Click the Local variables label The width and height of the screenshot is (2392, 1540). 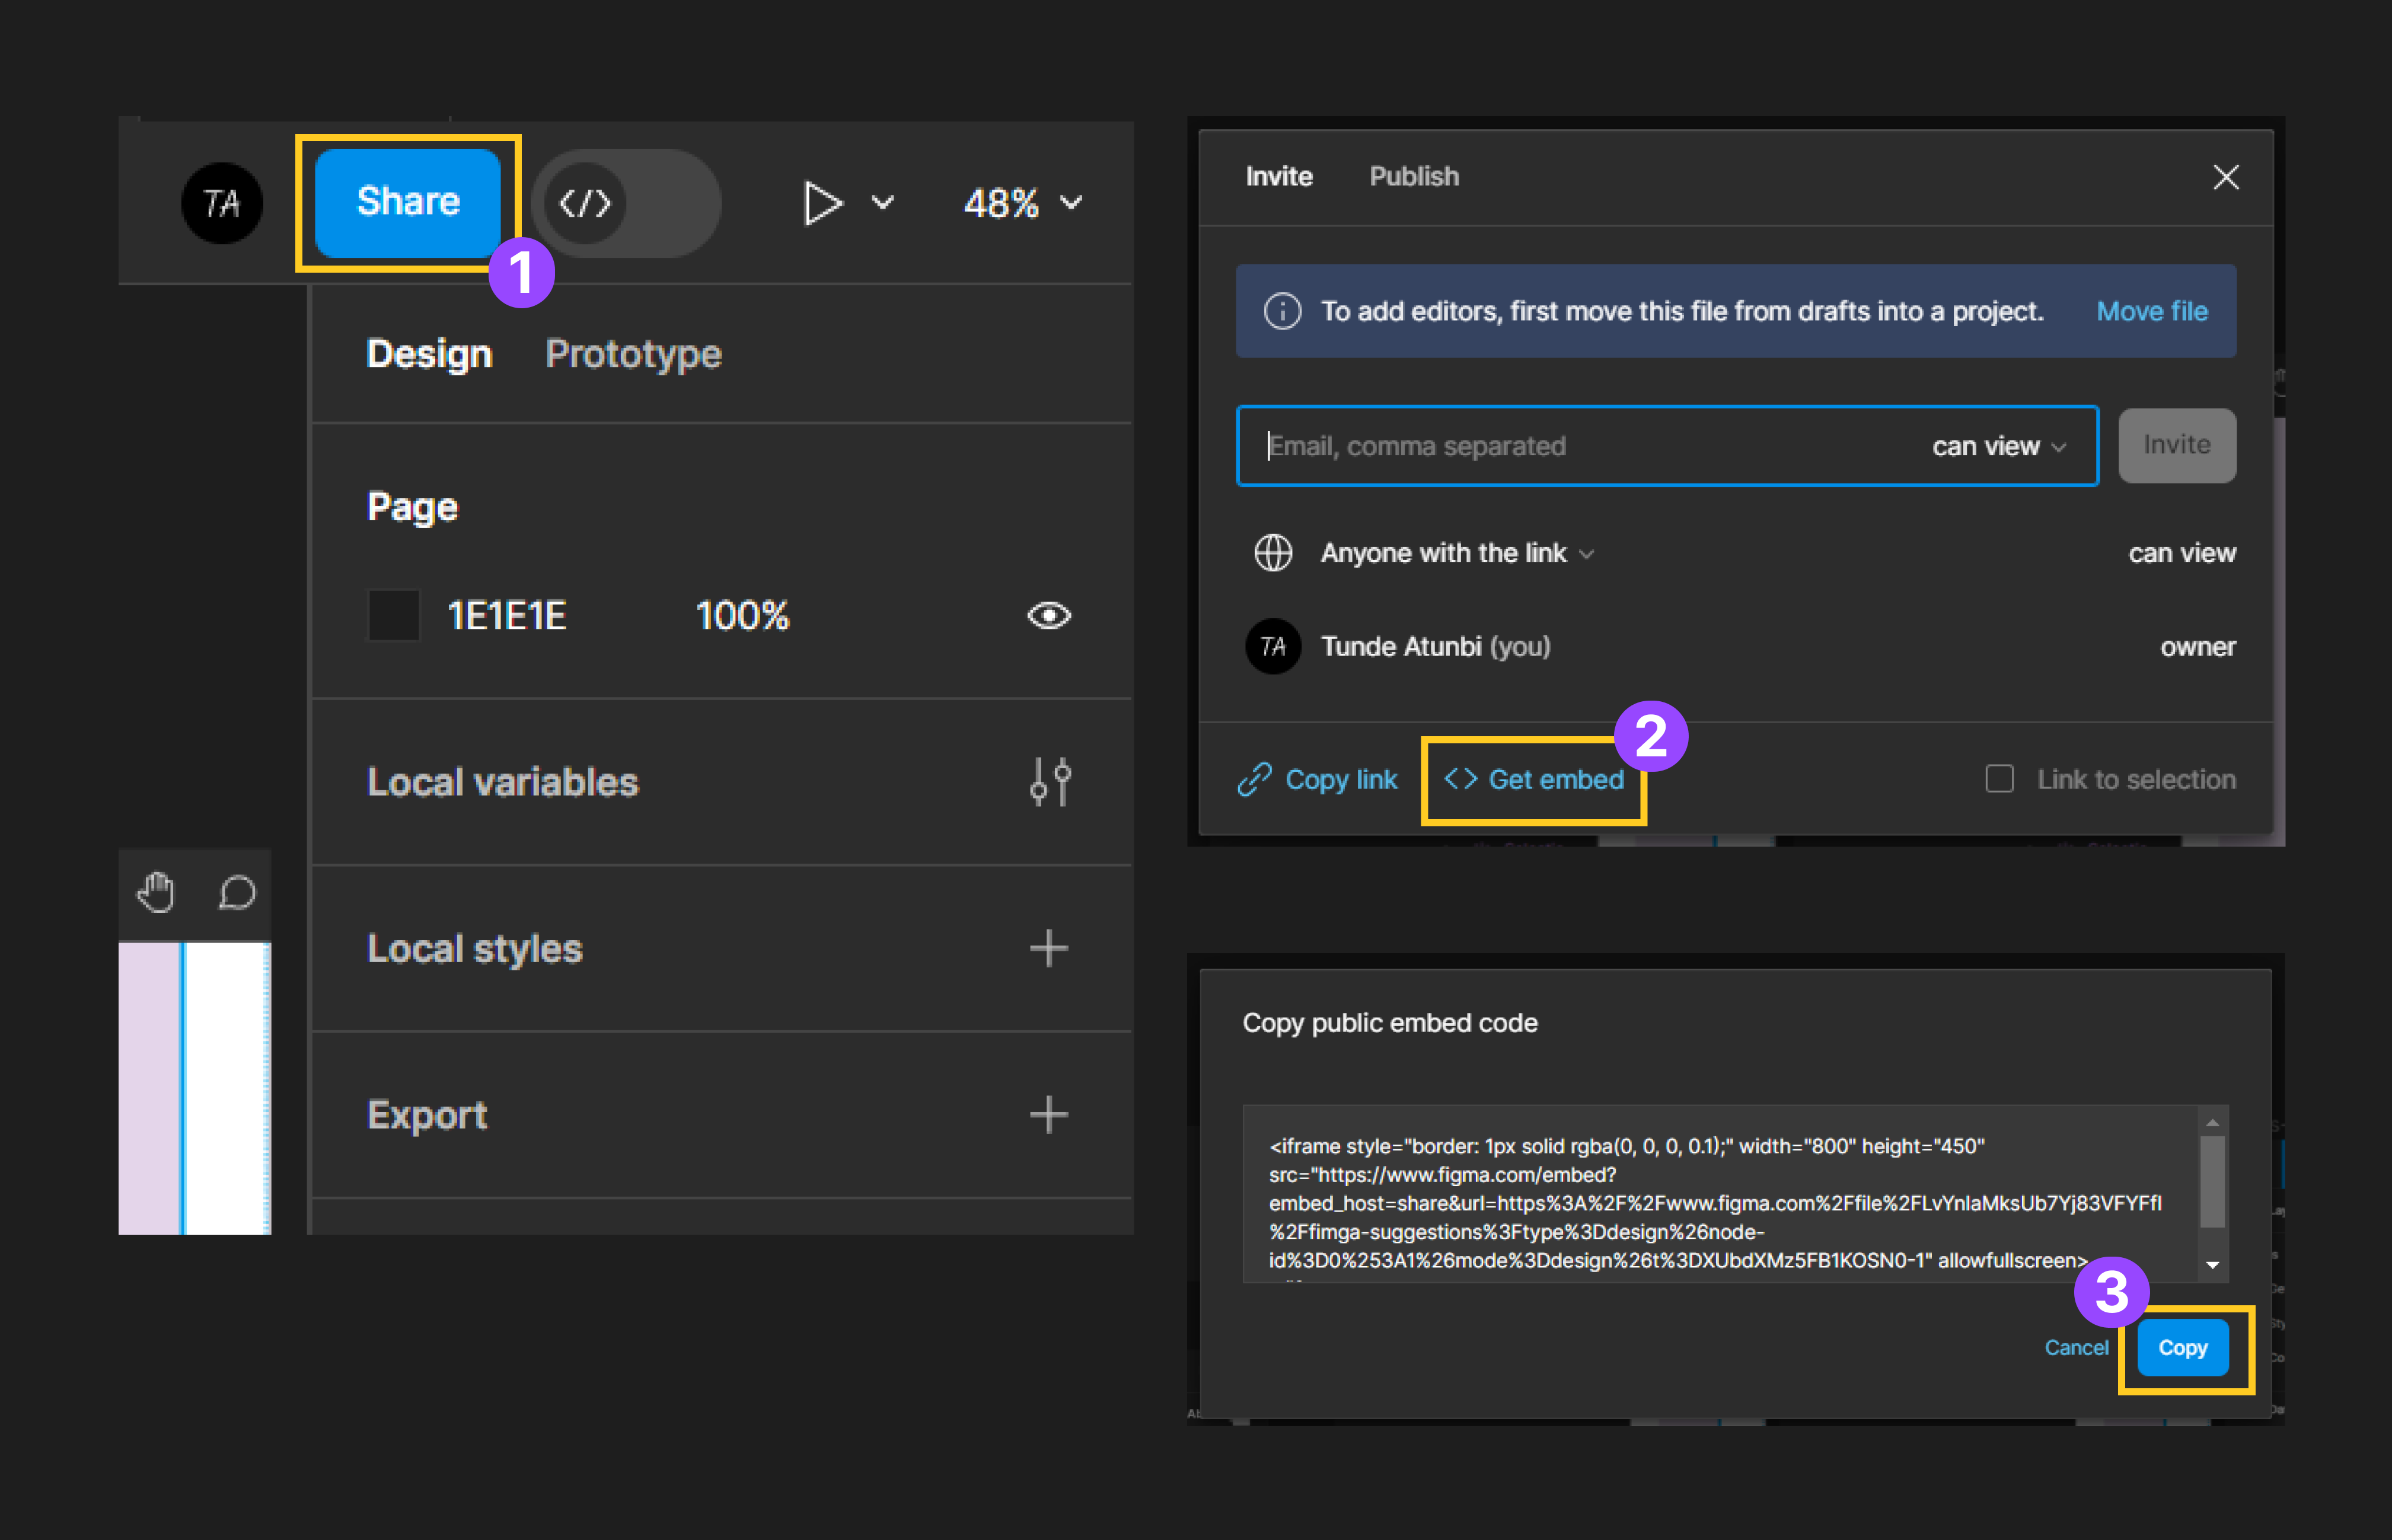click(502, 782)
